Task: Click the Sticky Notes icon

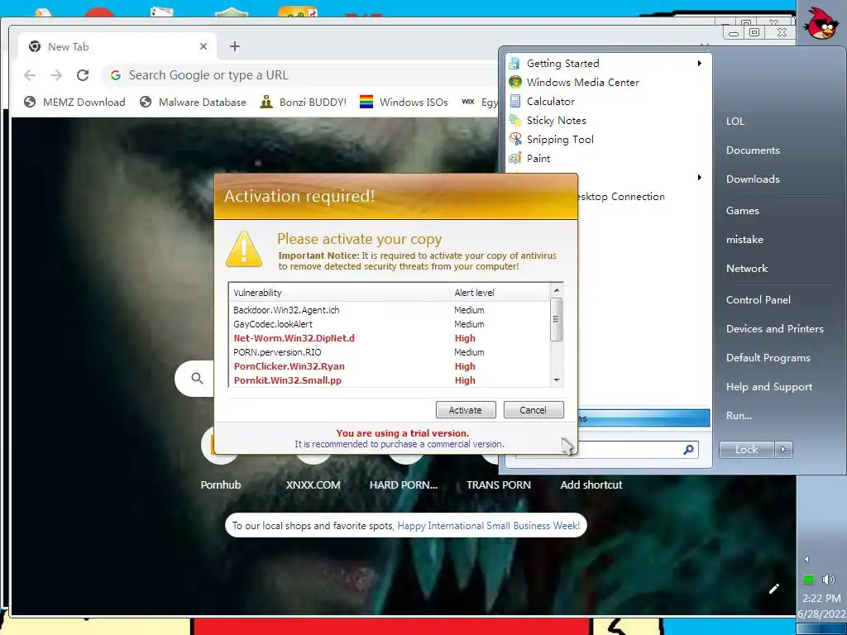Action: pyautogui.click(x=515, y=121)
